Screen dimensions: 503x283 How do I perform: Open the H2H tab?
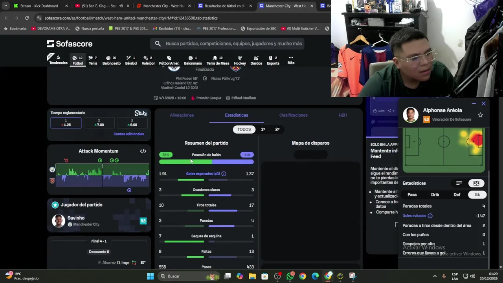click(x=343, y=115)
